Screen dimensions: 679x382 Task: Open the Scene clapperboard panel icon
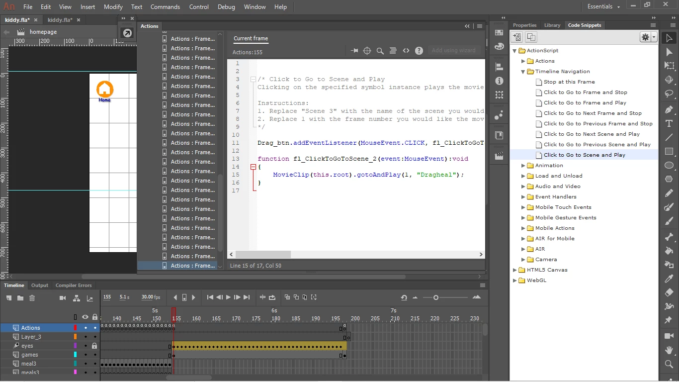(x=499, y=156)
